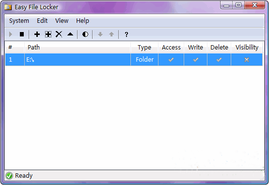This screenshot has width=269, height=185.
Task: Click the Visibility column header
Action: [247, 47]
